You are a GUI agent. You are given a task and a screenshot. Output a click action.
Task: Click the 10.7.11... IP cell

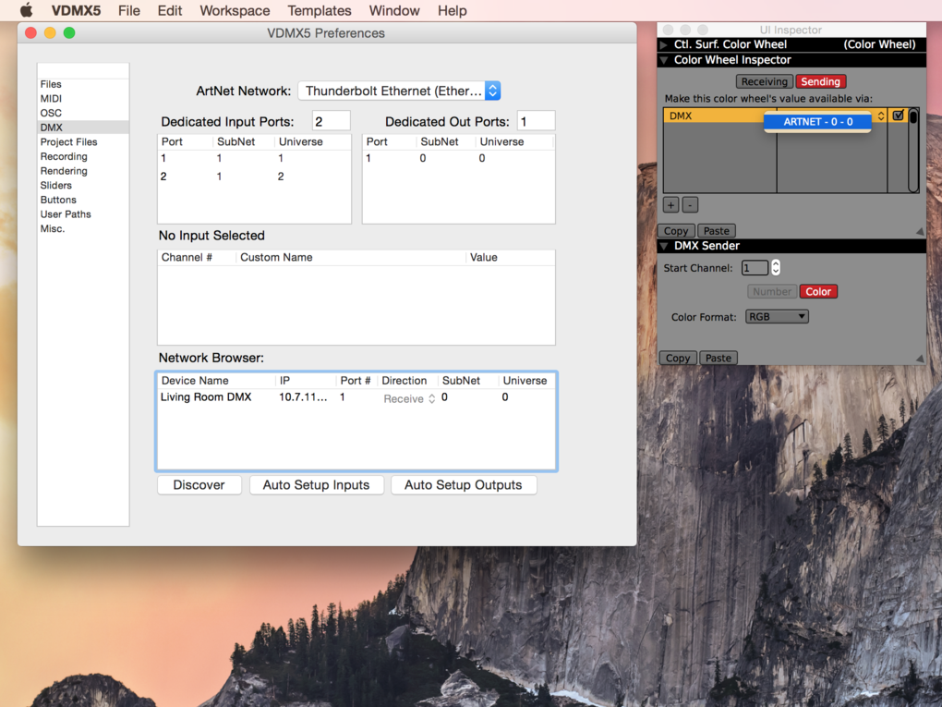point(304,397)
